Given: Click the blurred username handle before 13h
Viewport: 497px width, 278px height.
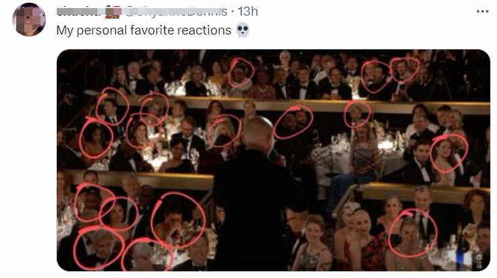Looking at the screenshot, I should coord(176,11).
